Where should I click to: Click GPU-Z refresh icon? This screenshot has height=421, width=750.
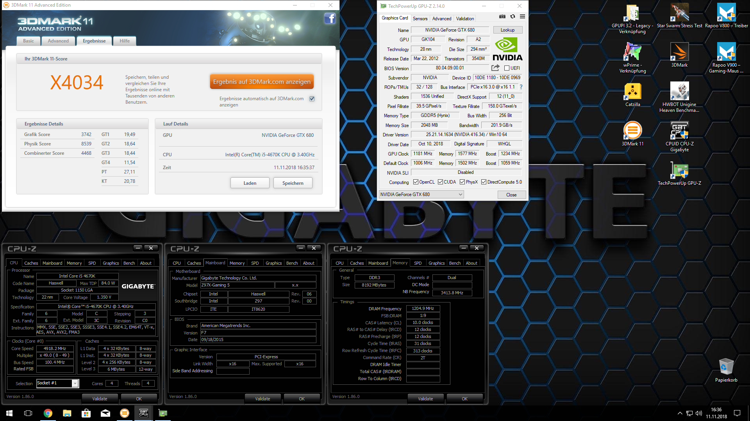[x=512, y=16]
